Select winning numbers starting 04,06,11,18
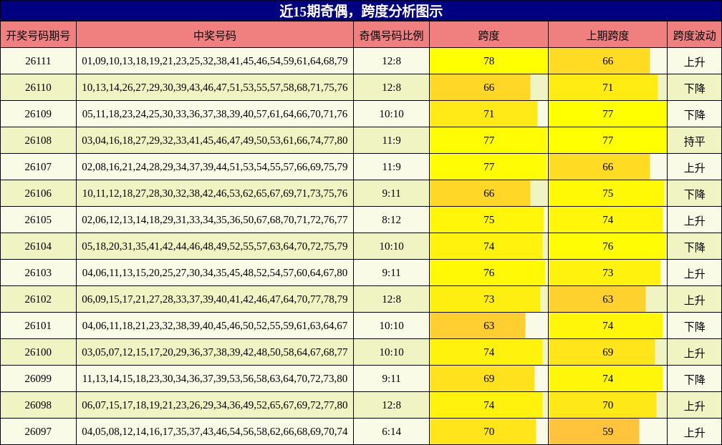Screen dimensions: 722x445 coord(215,326)
